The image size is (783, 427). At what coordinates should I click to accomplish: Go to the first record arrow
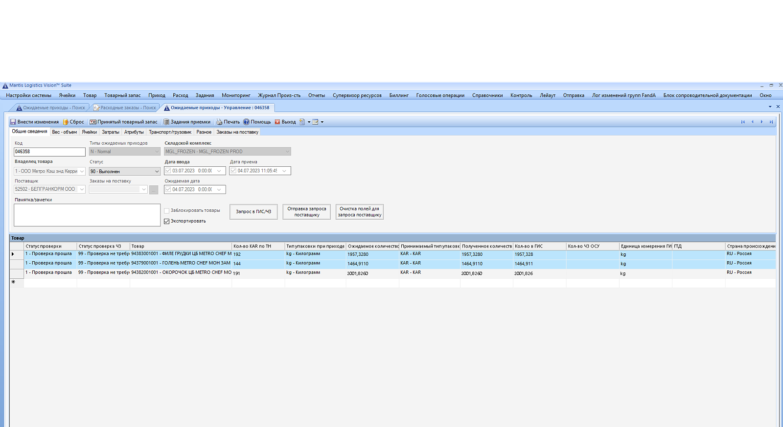[x=743, y=122]
